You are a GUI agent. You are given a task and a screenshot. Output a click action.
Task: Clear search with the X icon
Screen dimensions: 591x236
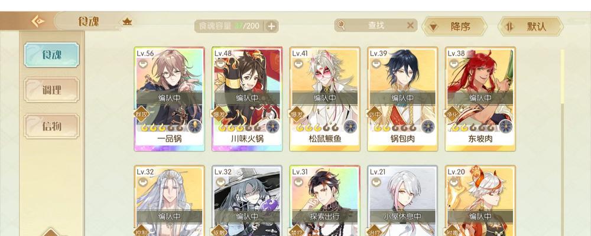pyautogui.click(x=410, y=25)
